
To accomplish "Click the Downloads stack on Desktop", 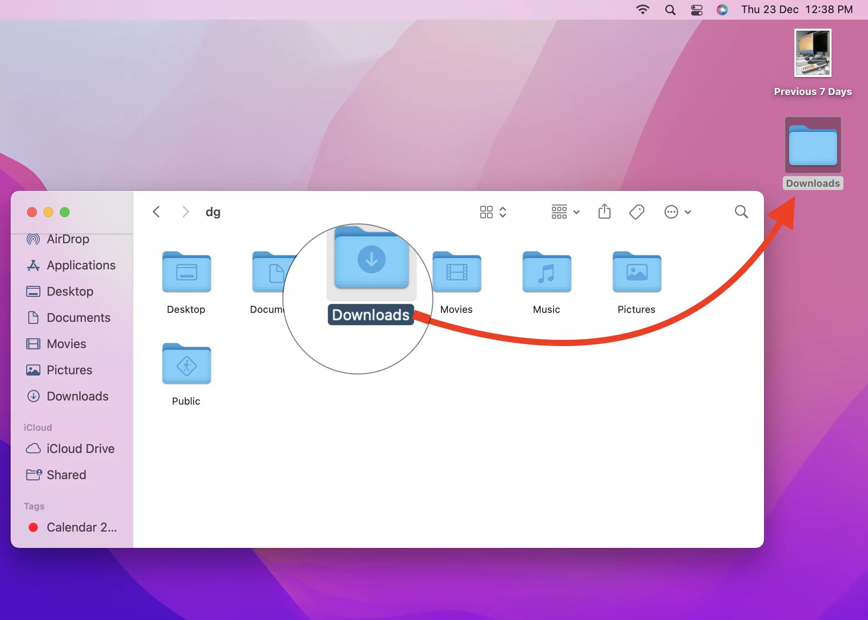I will [x=813, y=147].
